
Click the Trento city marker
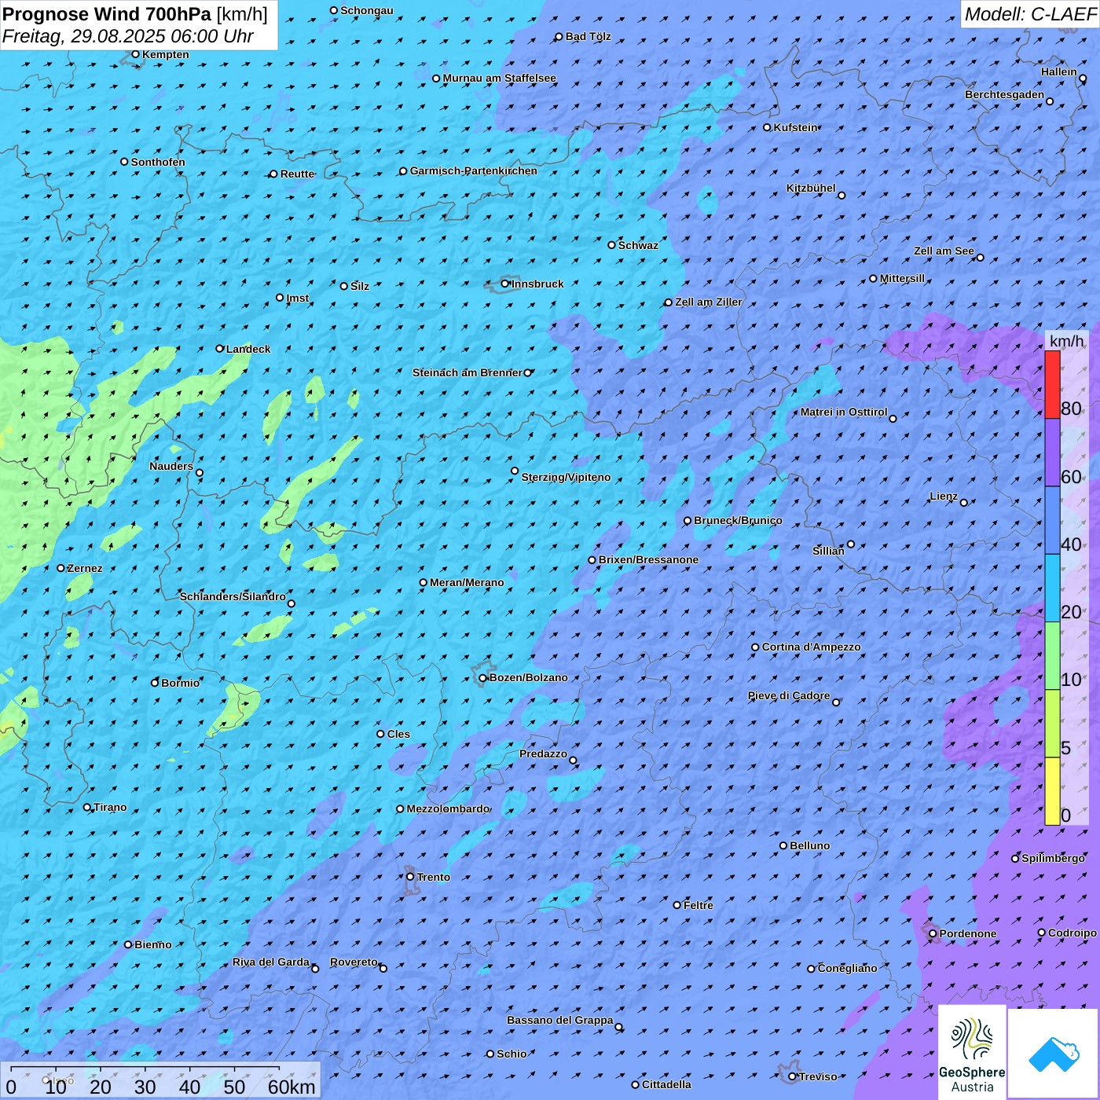pyautogui.click(x=410, y=877)
